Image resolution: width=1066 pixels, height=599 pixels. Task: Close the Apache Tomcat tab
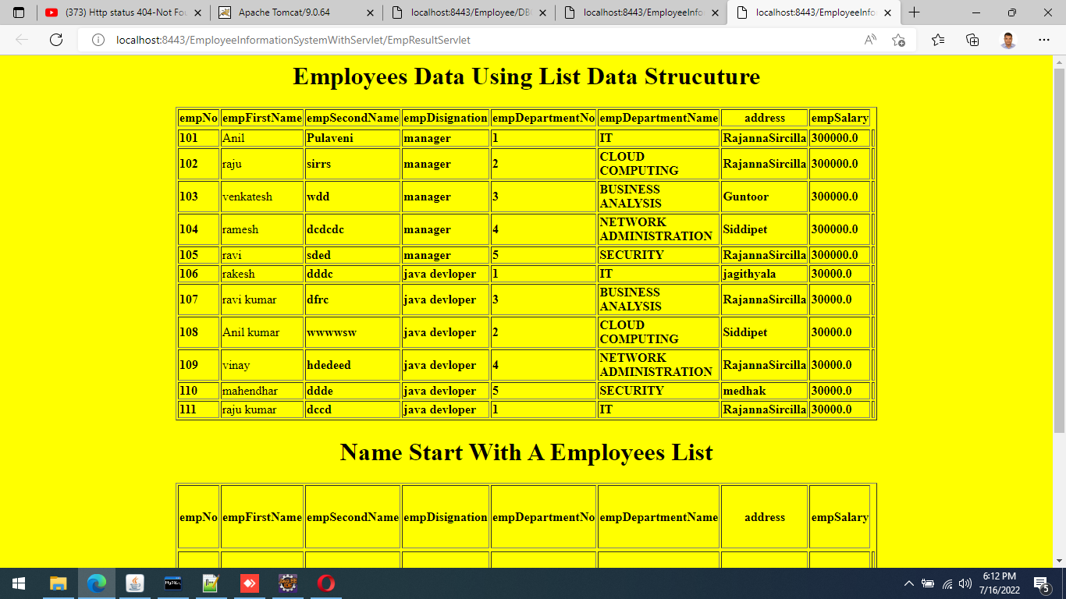coord(368,12)
